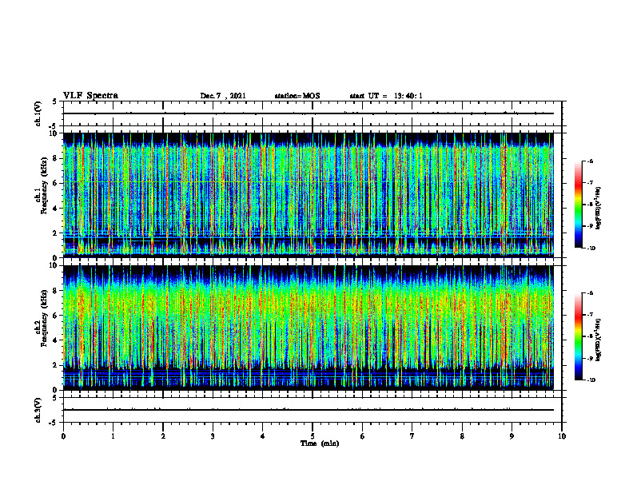Click the 7 minute time axis tick label
Image resolution: width=633 pixels, height=489 pixels.
[x=412, y=436]
